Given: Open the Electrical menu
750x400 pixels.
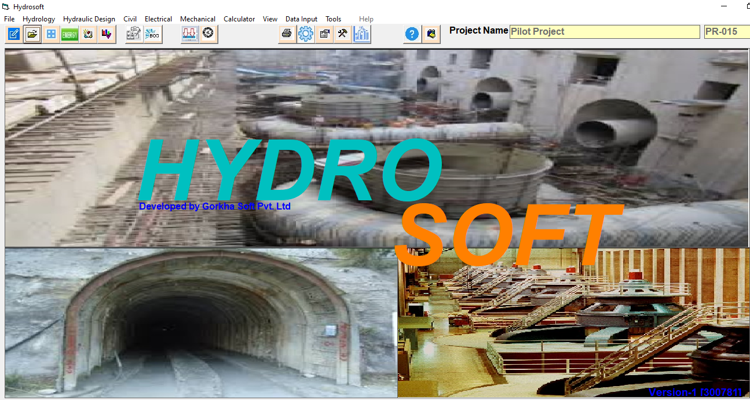Looking at the screenshot, I should click(158, 19).
